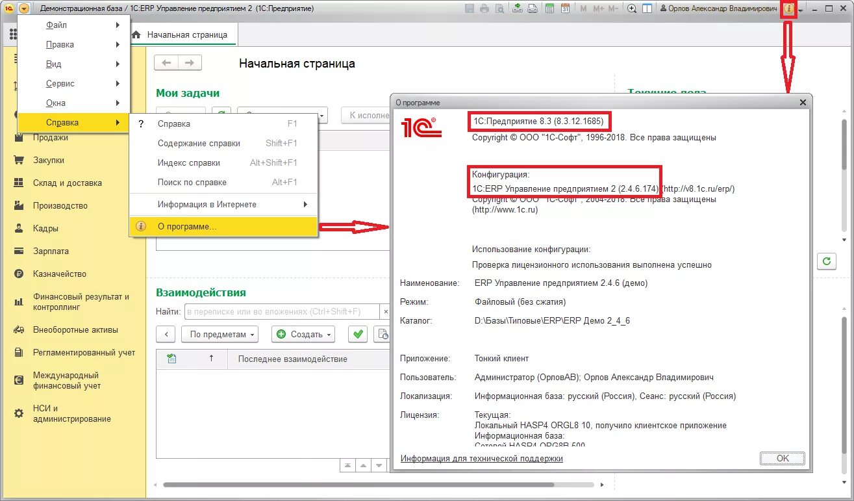
Task: Click the green upload-arrow icon in the title toolbar
Action: coord(518,8)
